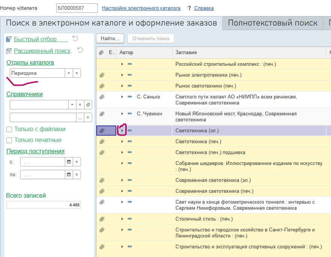Open Настройки электронного каталога link

click(x=141, y=8)
